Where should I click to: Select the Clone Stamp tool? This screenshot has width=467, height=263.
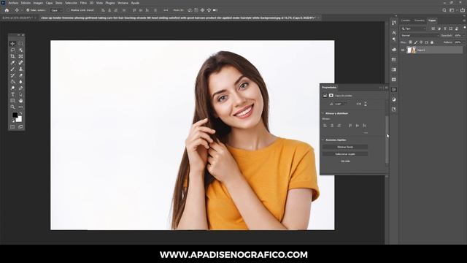click(20, 69)
